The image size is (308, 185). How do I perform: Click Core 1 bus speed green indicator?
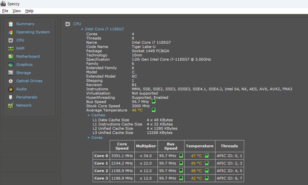pos(181,163)
